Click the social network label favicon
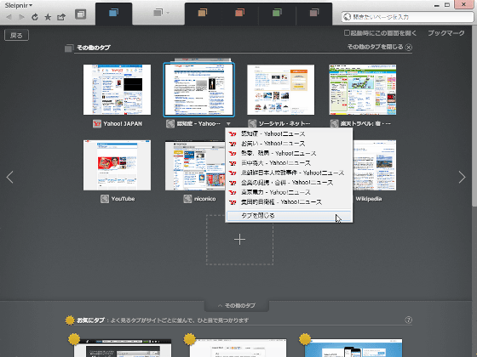The image size is (477, 357). [x=252, y=123]
